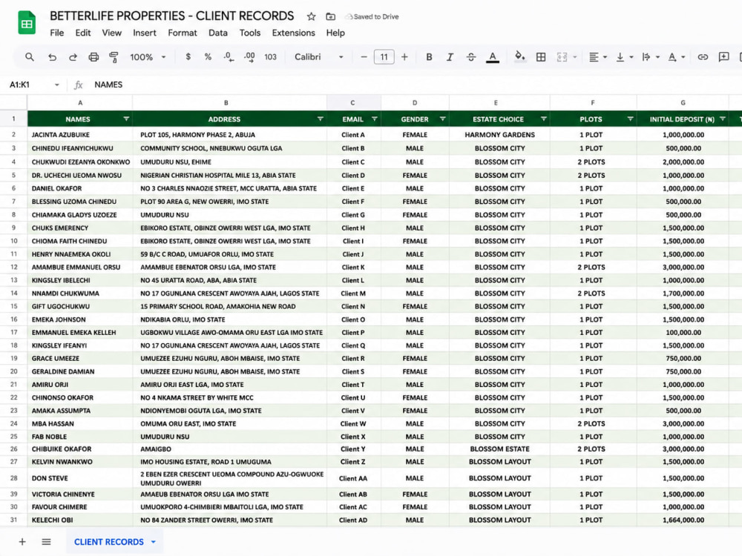
Task: Insert a link
Action: (703, 57)
